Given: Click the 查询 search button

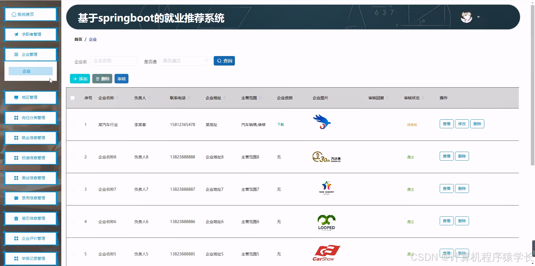Looking at the screenshot, I should click(x=224, y=61).
